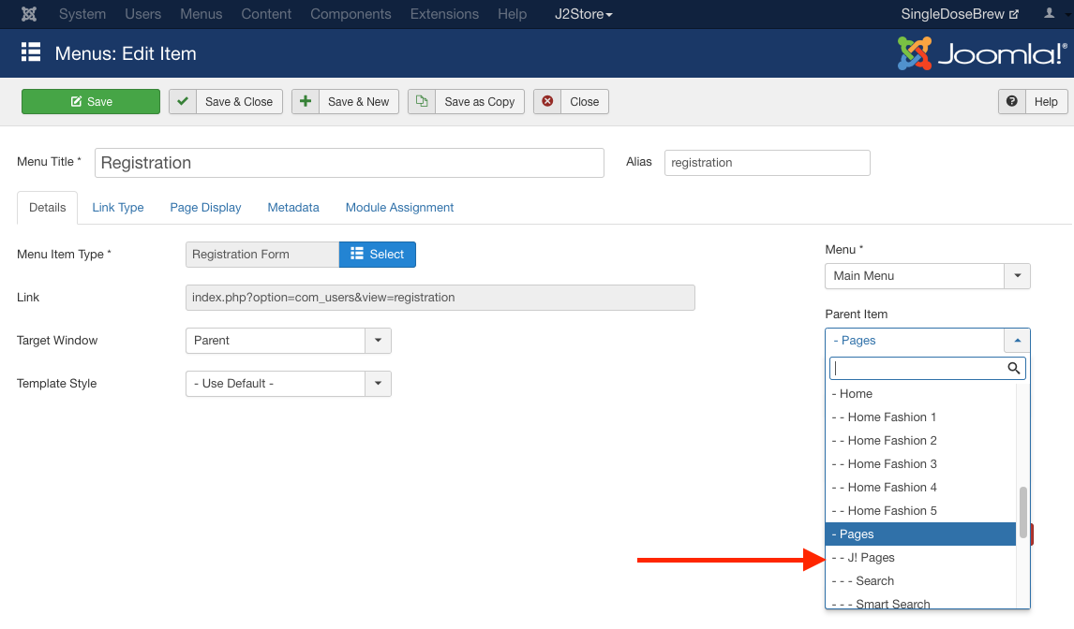The height and width of the screenshot is (629, 1074).
Task: Select "- - Home Fashion 3" parent option
Action: point(884,464)
